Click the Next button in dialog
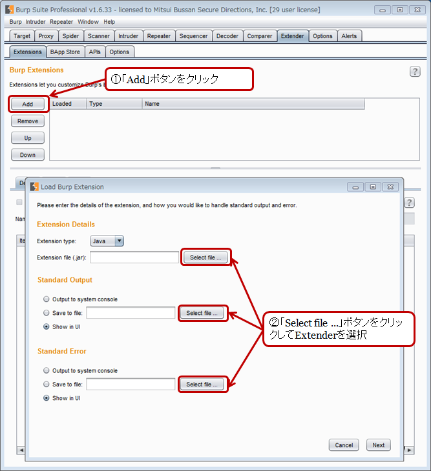 click(378, 445)
